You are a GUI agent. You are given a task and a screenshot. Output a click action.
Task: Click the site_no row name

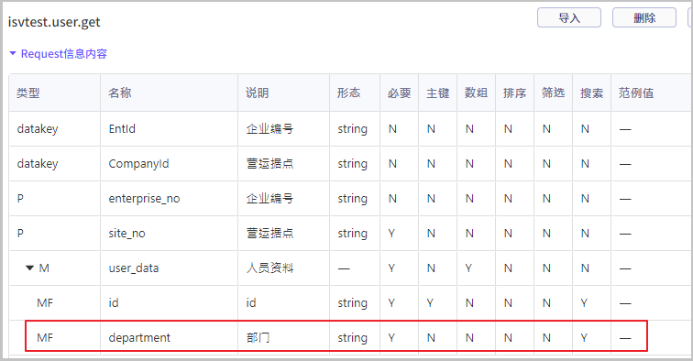point(126,234)
